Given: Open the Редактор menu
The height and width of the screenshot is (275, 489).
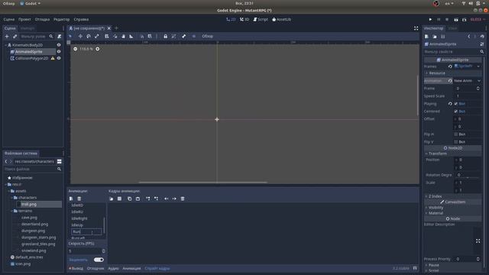Looking at the screenshot, I should tap(61, 19).
